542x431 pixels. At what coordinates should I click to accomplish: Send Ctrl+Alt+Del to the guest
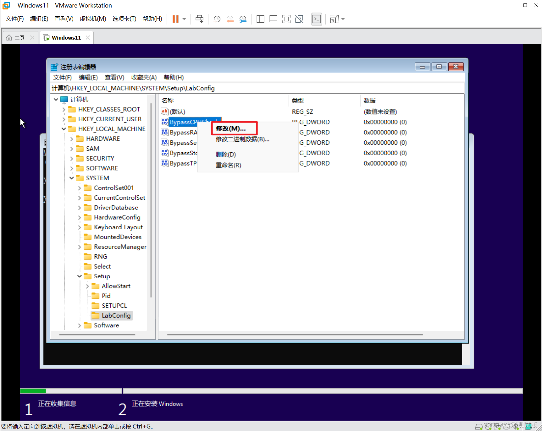tap(199, 19)
